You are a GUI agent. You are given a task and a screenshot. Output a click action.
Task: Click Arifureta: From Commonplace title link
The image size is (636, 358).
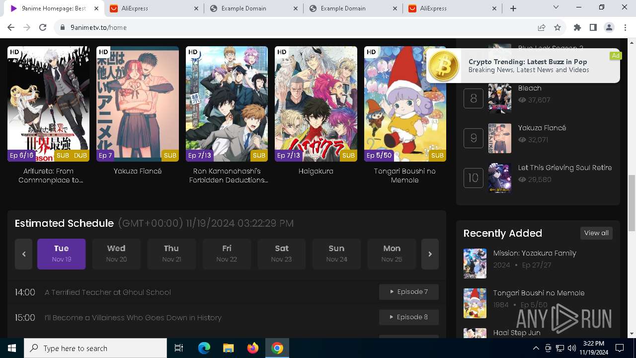(51, 176)
